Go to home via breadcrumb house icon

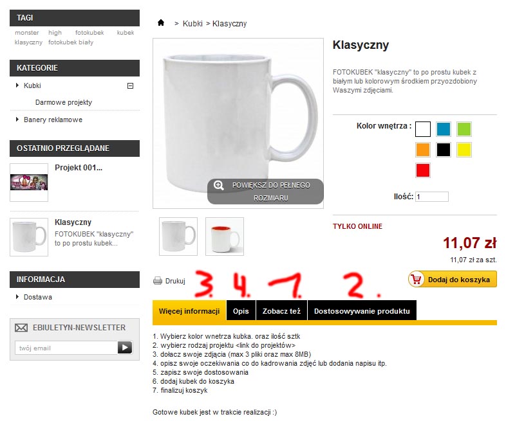click(161, 22)
